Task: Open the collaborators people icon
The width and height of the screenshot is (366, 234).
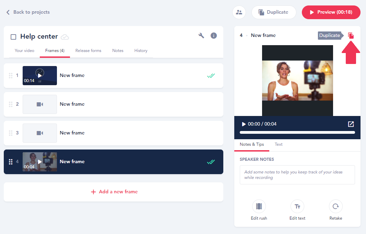Action: tap(239, 12)
